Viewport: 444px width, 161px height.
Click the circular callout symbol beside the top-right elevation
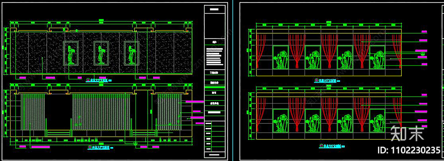coord(422,54)
